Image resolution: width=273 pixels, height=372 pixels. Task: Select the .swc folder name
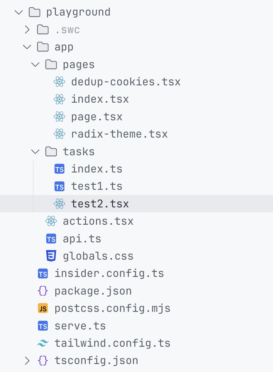click(x=67, y=30)
